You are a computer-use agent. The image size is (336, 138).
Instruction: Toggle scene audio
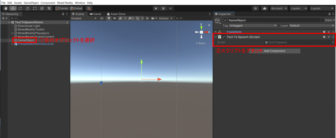(x=114, y=19)
